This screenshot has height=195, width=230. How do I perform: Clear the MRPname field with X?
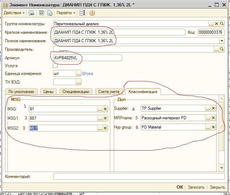pos(213,118)
